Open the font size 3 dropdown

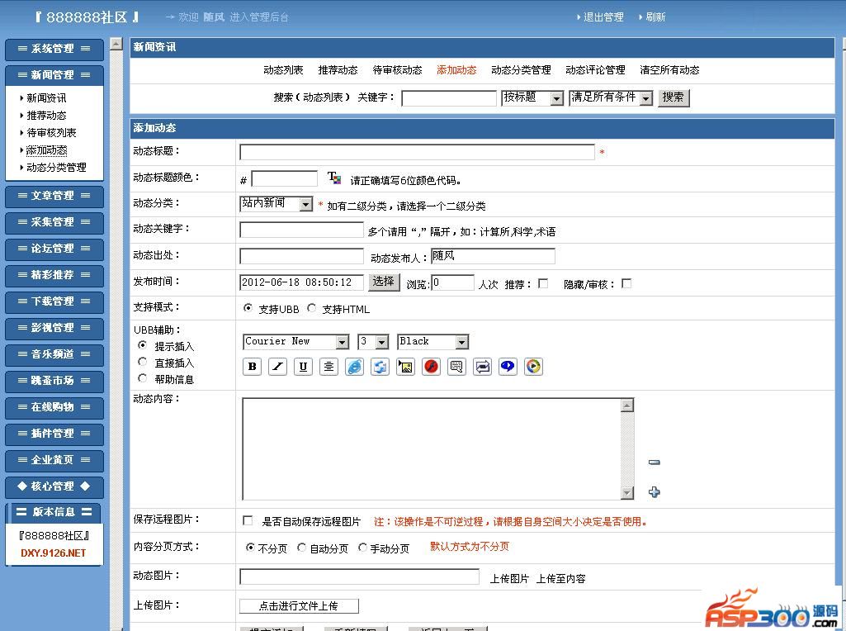tap(373, 342)
